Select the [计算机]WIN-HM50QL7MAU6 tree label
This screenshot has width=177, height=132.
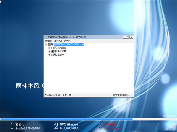pyautogui.click(x=69, y=44)
